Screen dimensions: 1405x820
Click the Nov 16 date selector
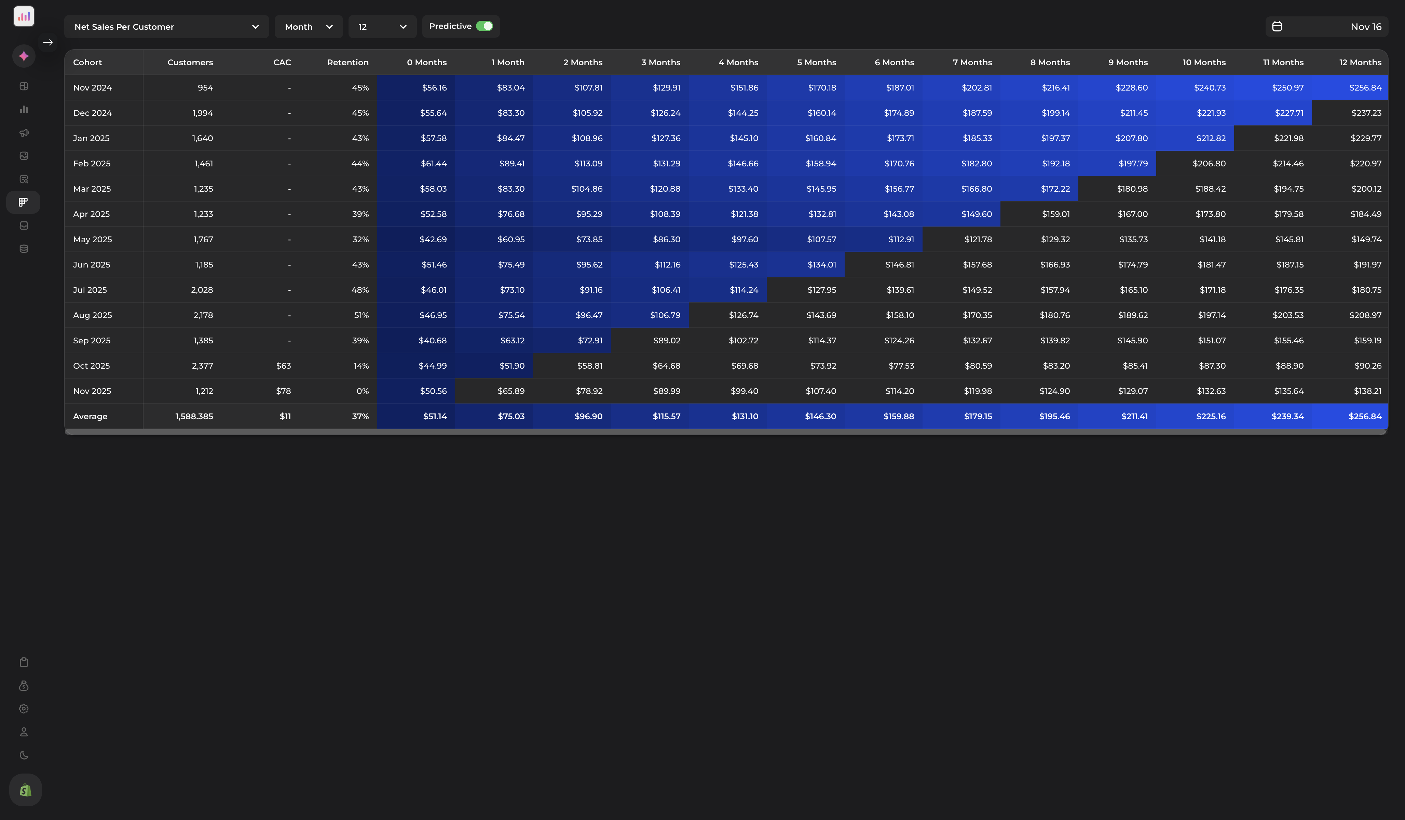point(1366,26)
